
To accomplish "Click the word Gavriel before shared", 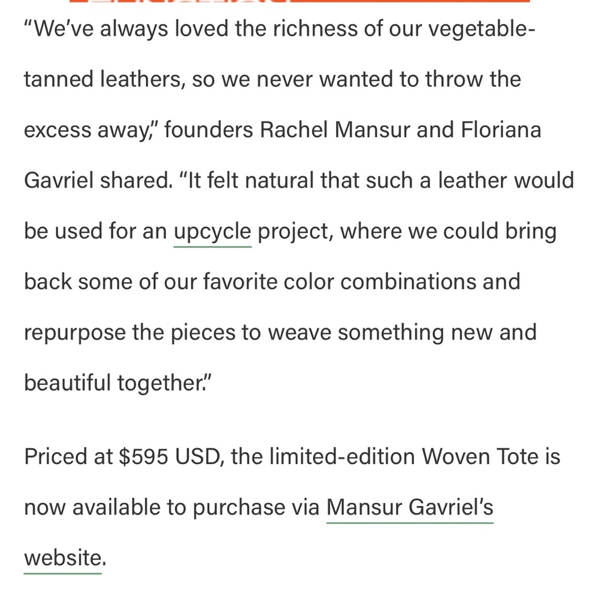I will coord(55,180).
